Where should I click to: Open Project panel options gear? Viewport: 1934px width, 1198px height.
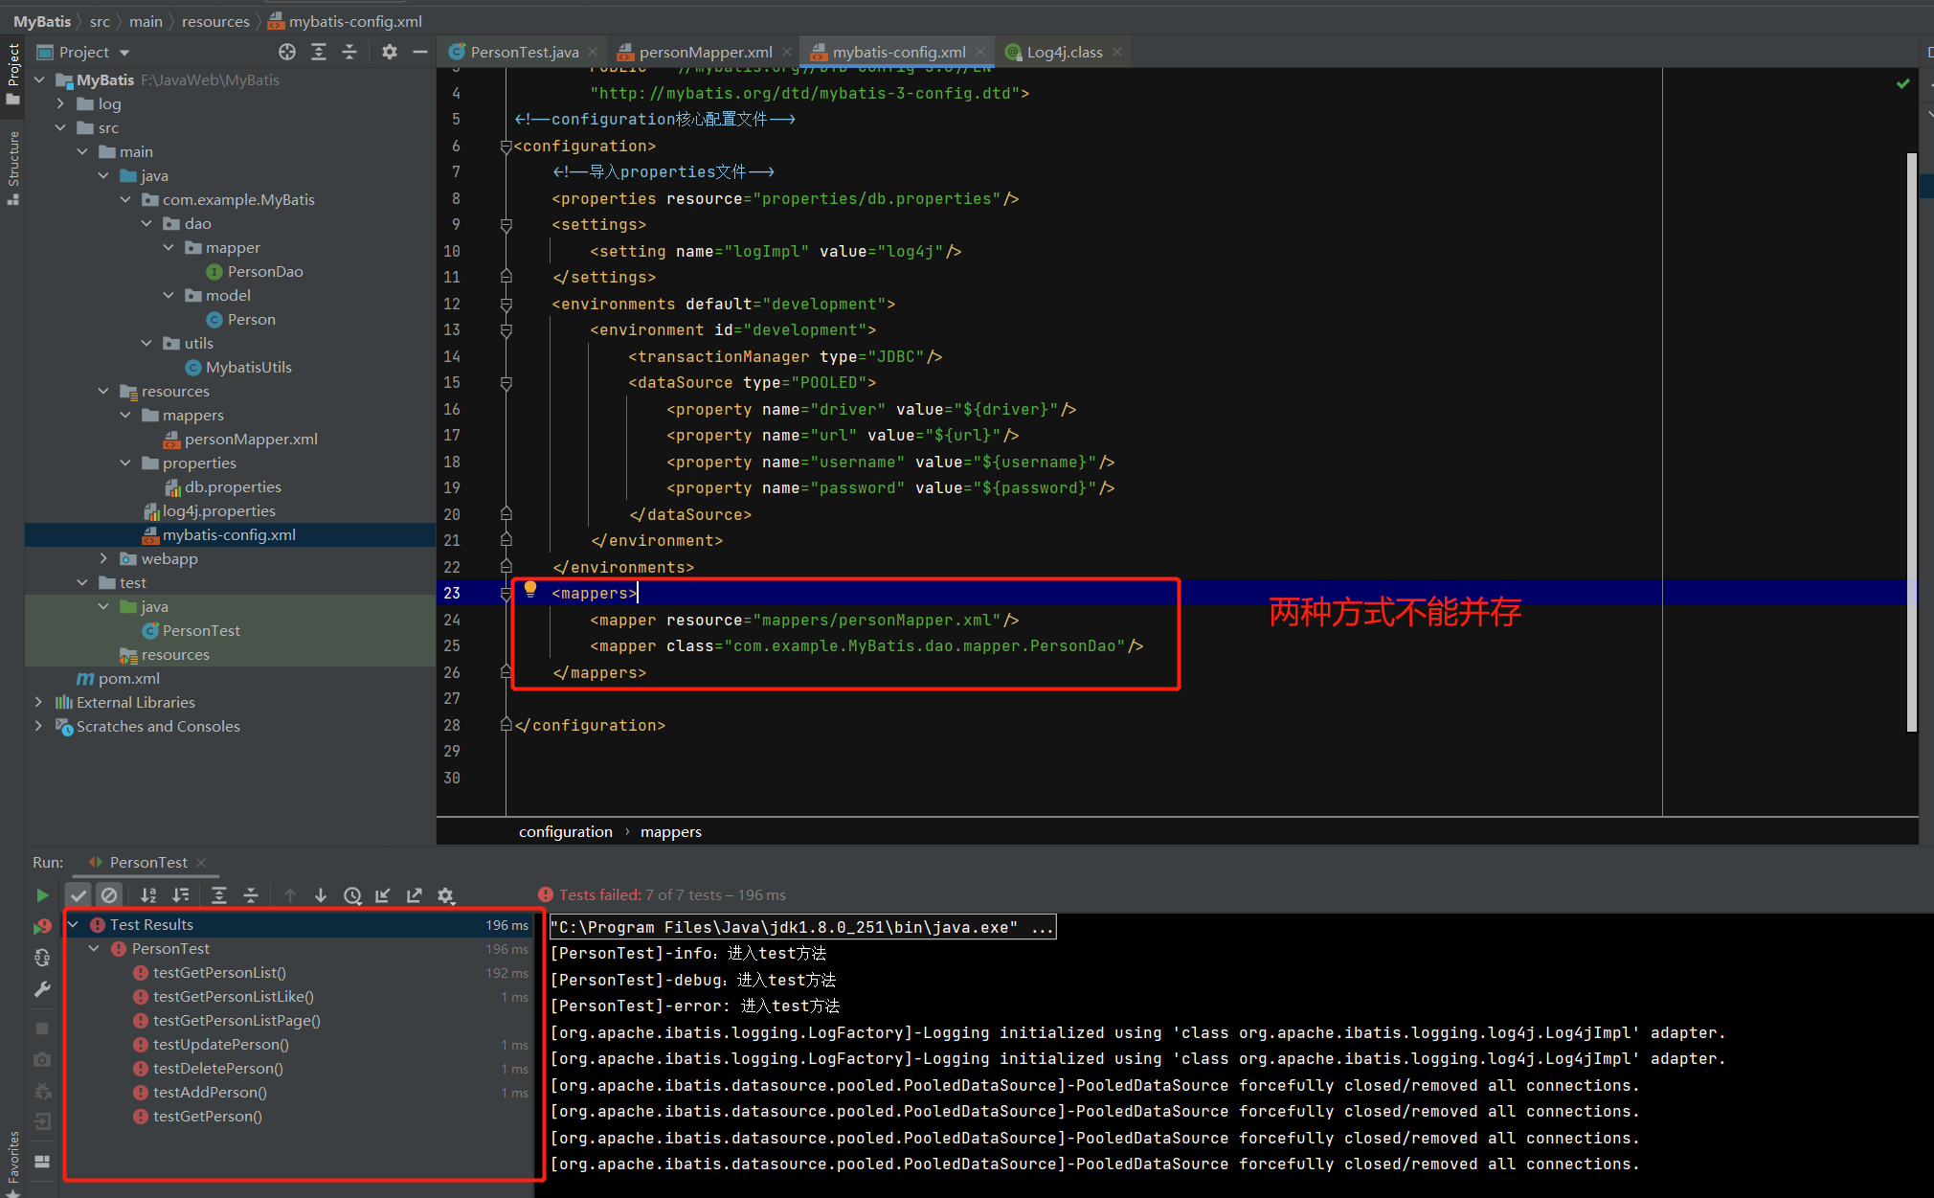click(389, 52)
